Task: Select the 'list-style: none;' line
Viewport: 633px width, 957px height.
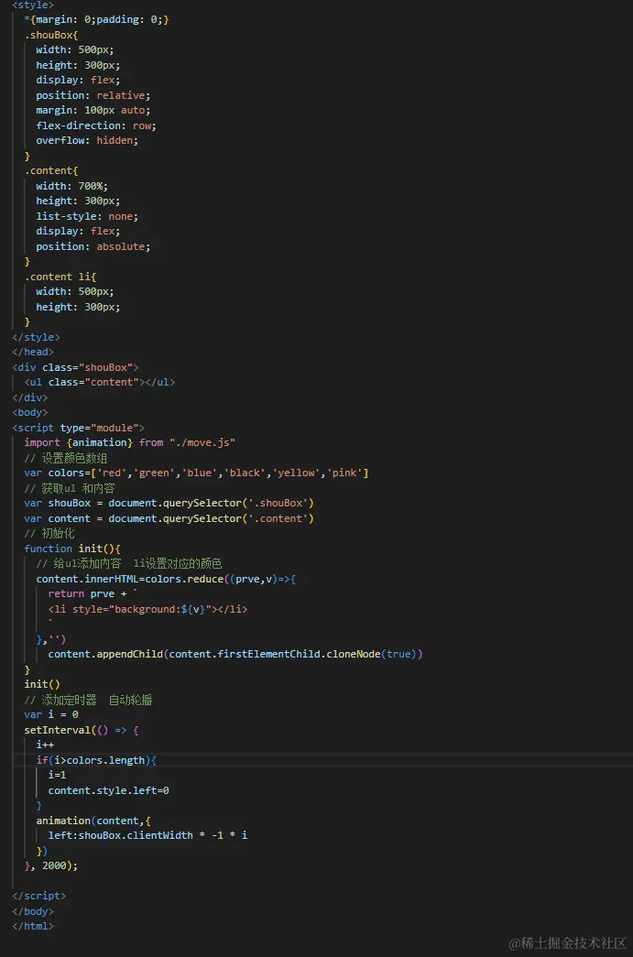Action: tap(87, 216)
